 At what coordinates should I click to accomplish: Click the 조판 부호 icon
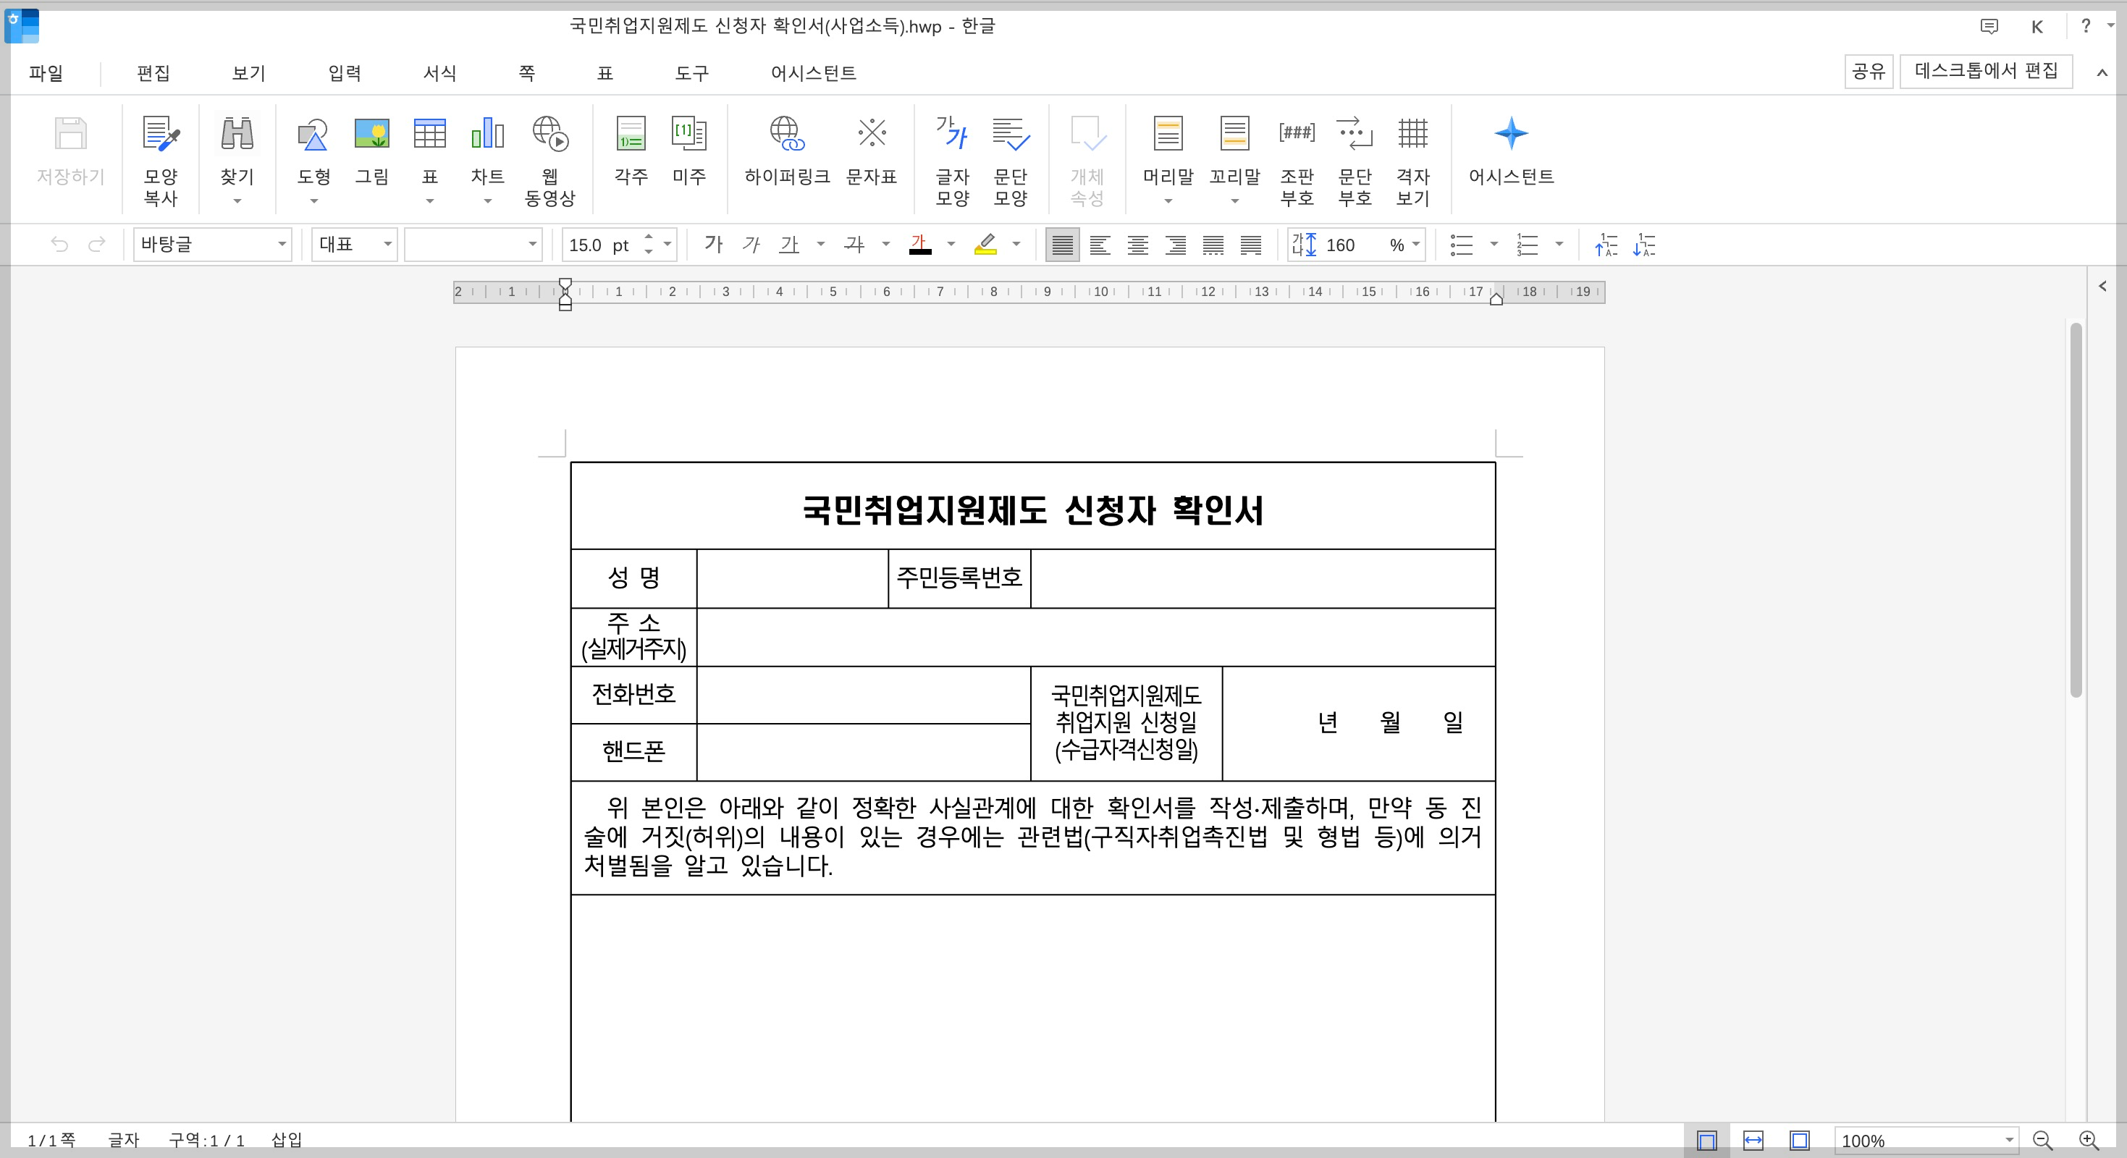[1297, 134]
